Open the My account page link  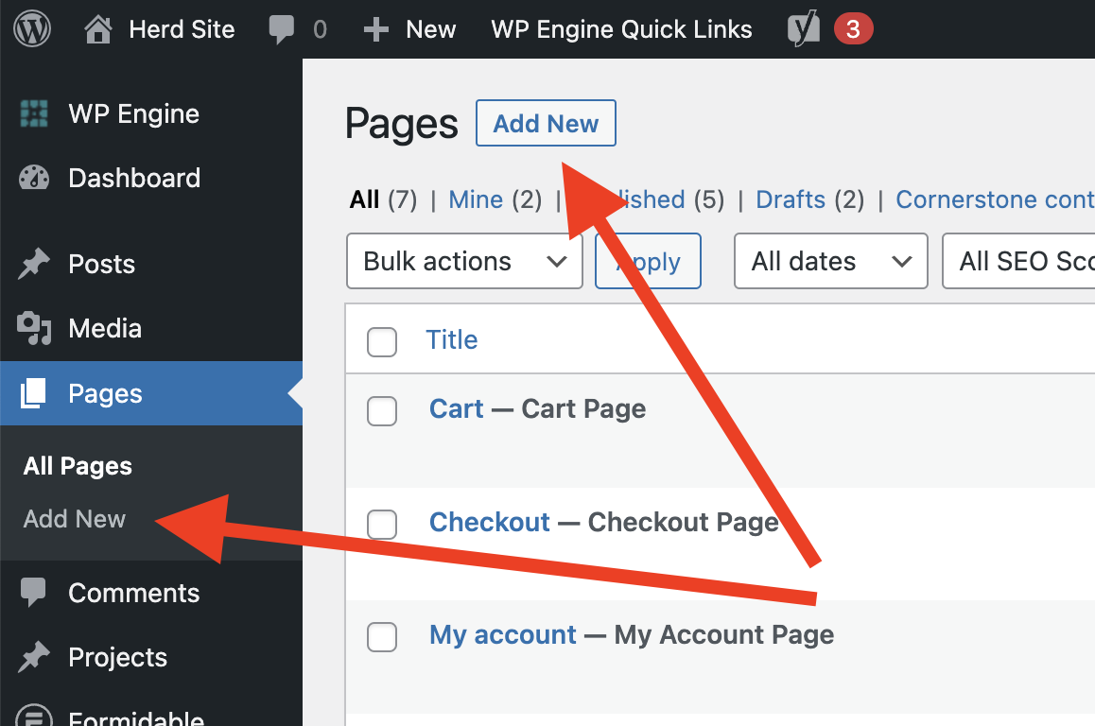tap(502, 634)
